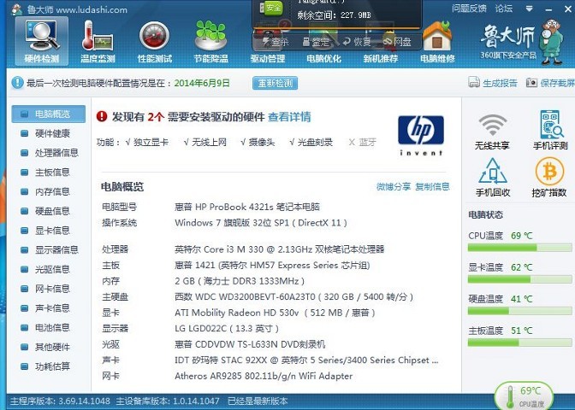Click text Atheros AR9285 802.11b/g/n WiFi Adapter
Image resolution: width=575 pixels, height=410 pixels.
click(x=264, y=376)
